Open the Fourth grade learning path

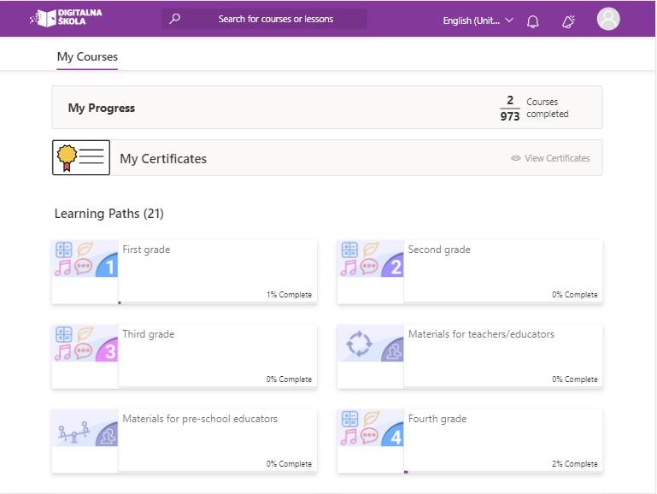click(470, 441)
